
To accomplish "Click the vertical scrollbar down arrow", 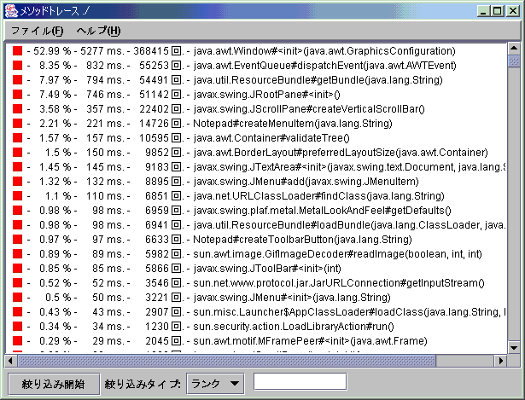I will click(514, 347).
